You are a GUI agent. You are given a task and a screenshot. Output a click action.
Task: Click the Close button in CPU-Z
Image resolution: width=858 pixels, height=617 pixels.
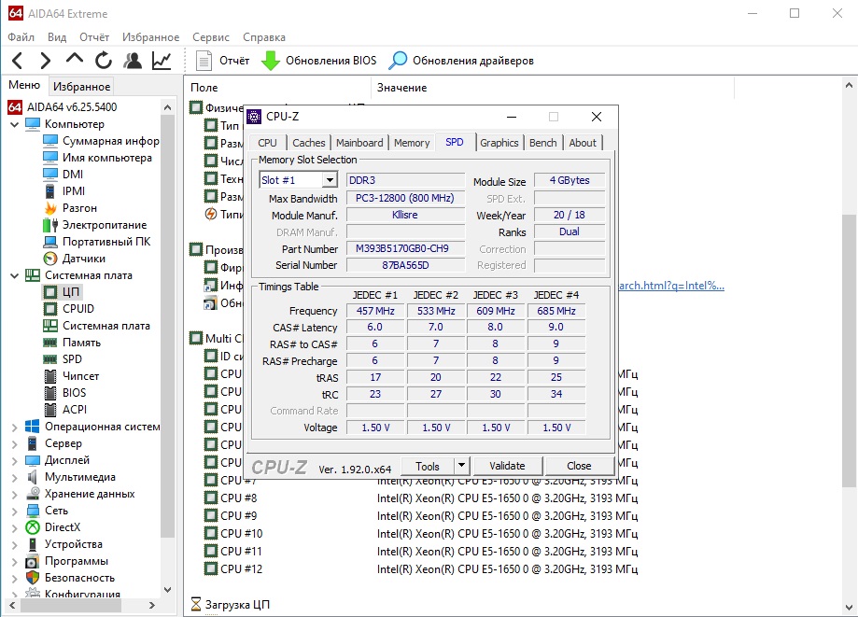[x=579, y=466]
